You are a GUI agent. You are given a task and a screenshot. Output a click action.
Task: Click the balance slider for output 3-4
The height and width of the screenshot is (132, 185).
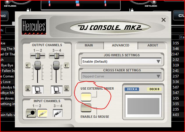(56, 56)
